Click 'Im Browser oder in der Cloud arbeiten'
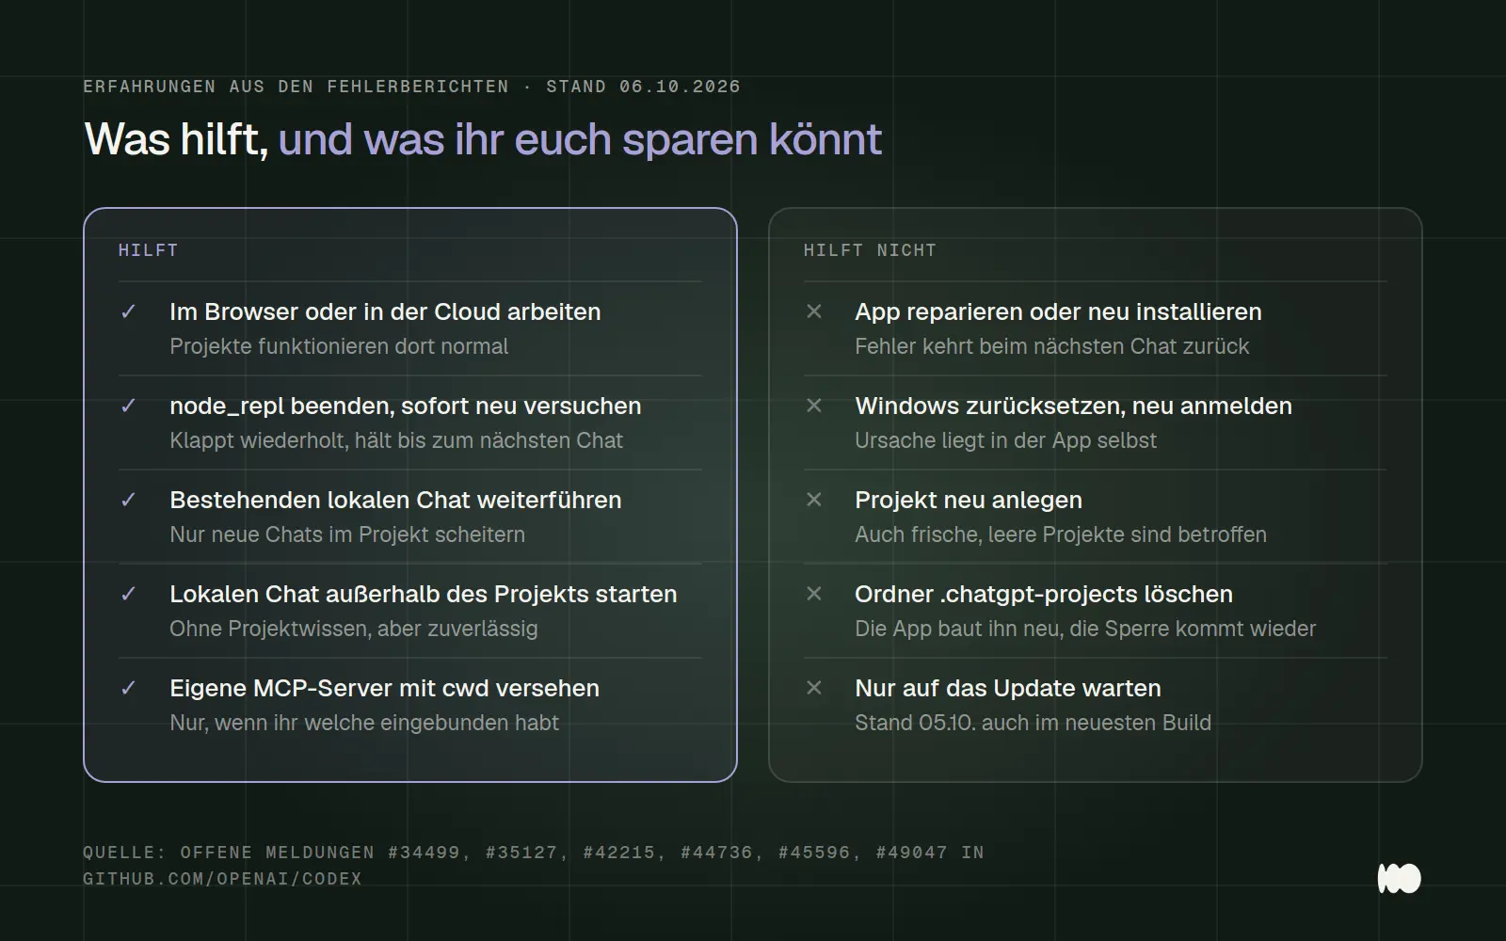The image size is (1506, 941). click(385, 311)
